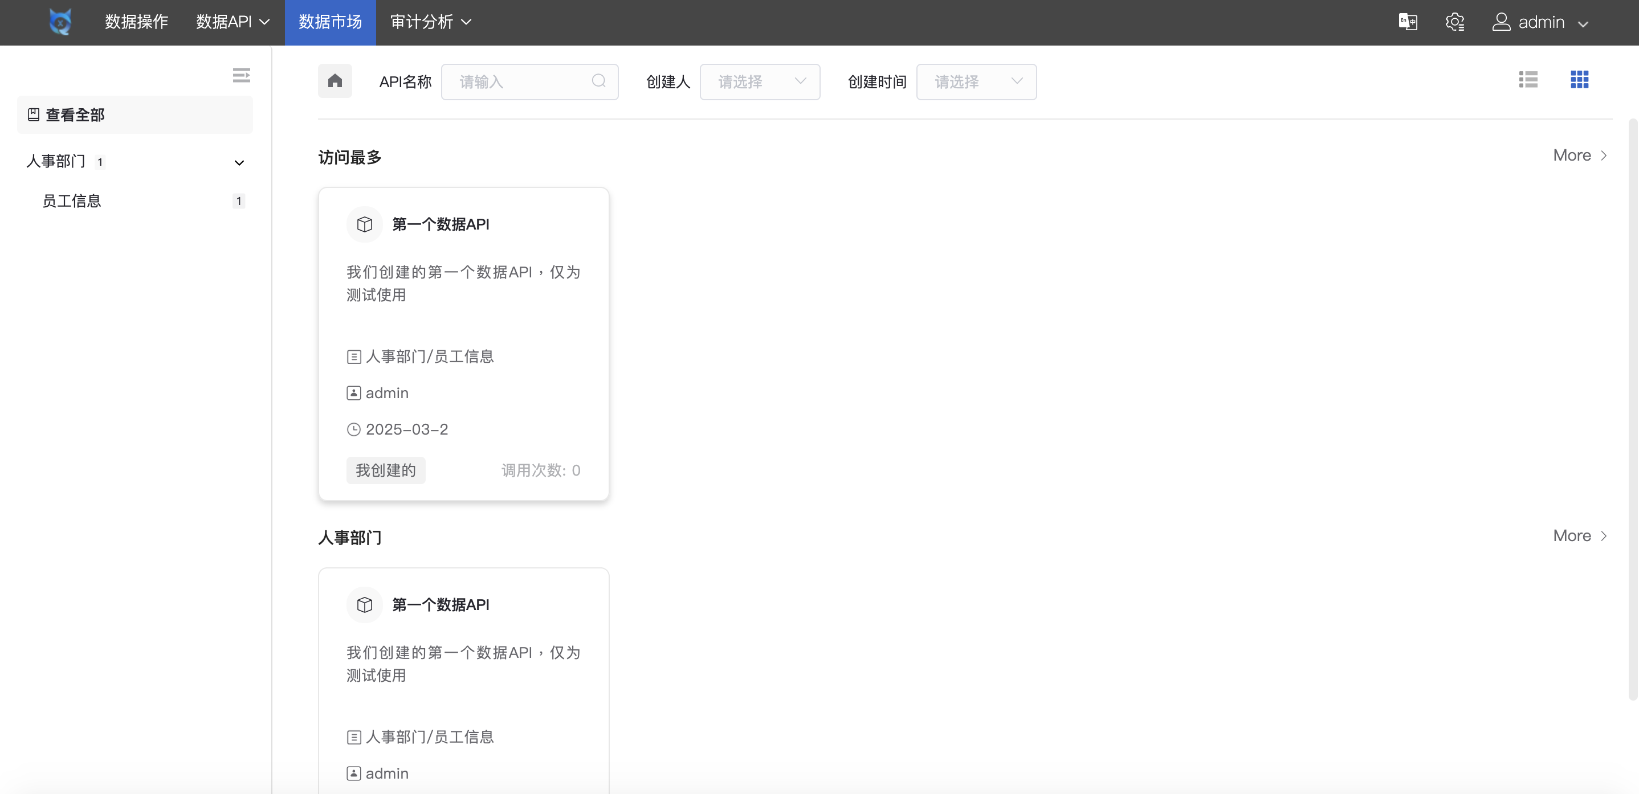The height and width of the screenshot is (794, 1639).
Task: Click the app logo in header
Action: click(60, 22)
